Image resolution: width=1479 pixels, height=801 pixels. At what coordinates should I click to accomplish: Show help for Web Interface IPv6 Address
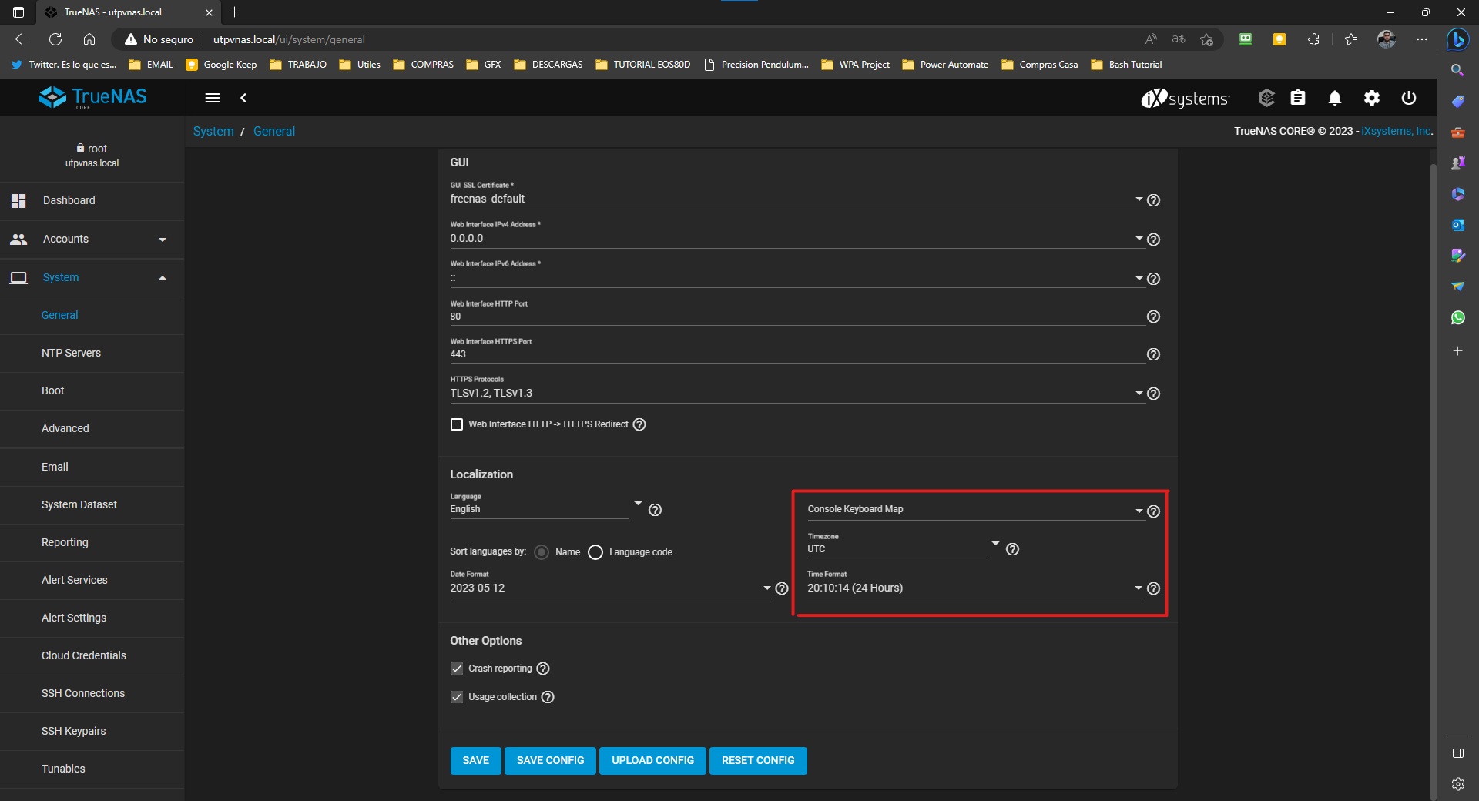click(x=1153, y=279)
